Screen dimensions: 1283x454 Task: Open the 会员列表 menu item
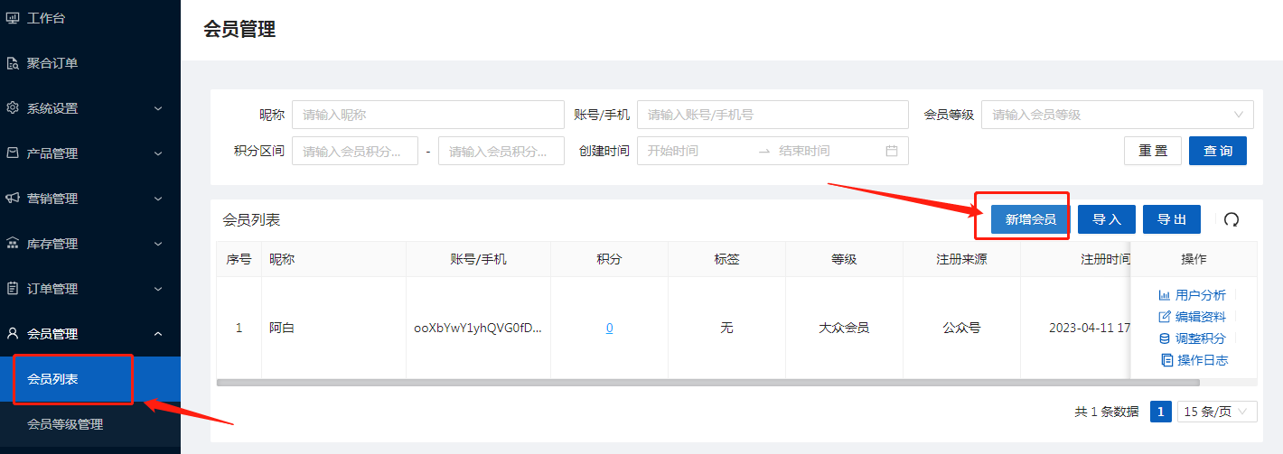pyautogui.click(x=52, y=379)
